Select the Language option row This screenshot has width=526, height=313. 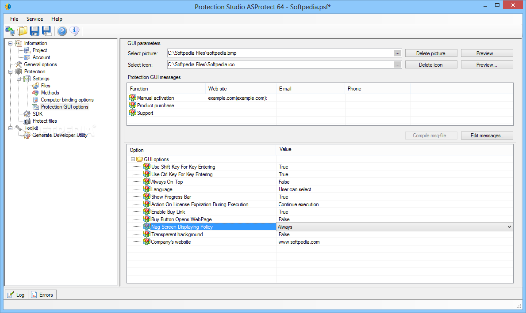point(161,189)
